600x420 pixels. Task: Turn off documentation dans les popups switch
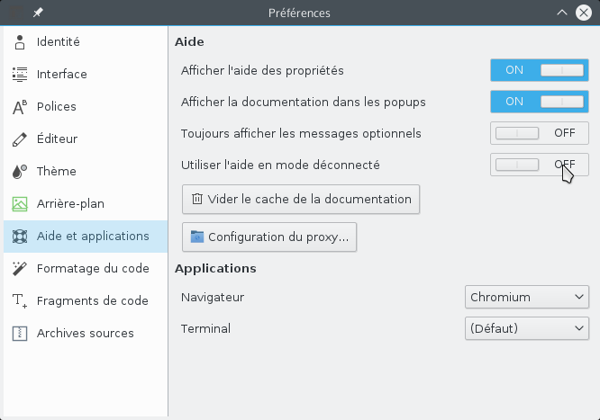(x=539, y=102)
